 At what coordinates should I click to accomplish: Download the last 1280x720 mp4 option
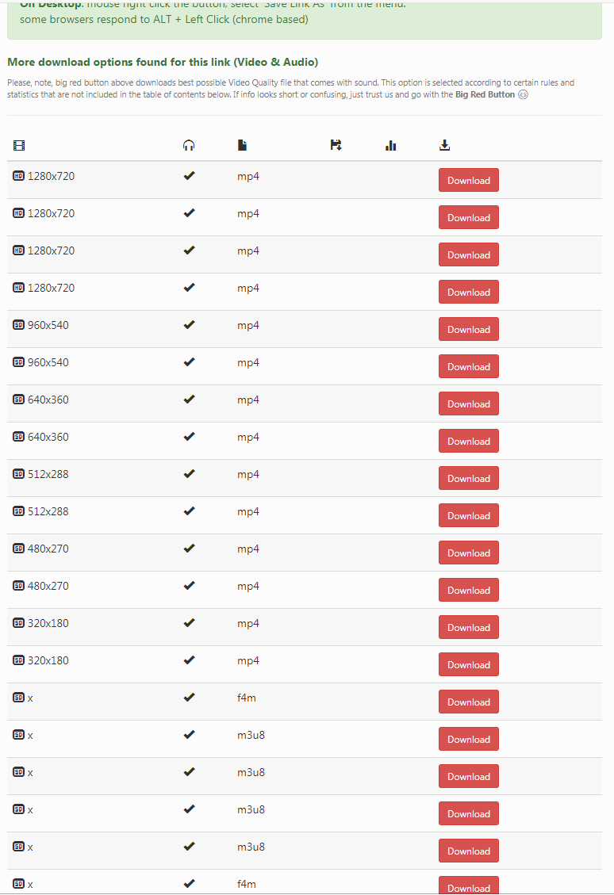468,293
